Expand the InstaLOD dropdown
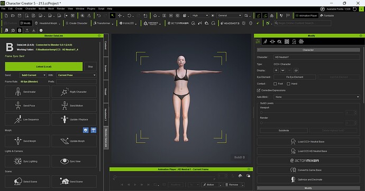Image resolution: width=365 pixels, height=191 pixels. [136, 24]
